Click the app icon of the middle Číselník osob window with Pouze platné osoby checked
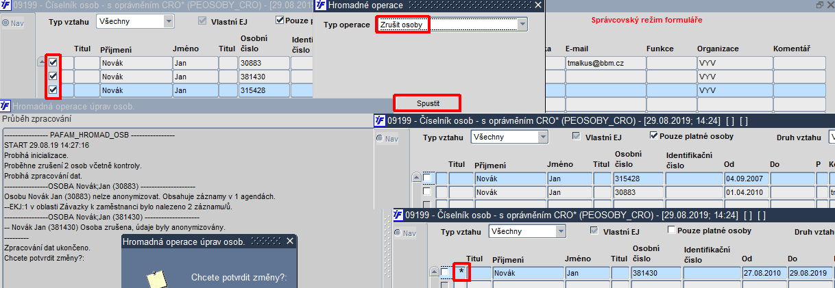This screenshot has height=288, width=835. click(x=380, y=120)
